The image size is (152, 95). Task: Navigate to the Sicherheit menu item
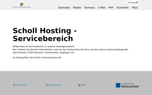pyautogui.click(x=123, y=8)
